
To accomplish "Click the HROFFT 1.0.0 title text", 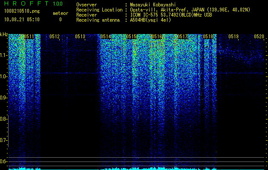I will (x=34, y=3).
